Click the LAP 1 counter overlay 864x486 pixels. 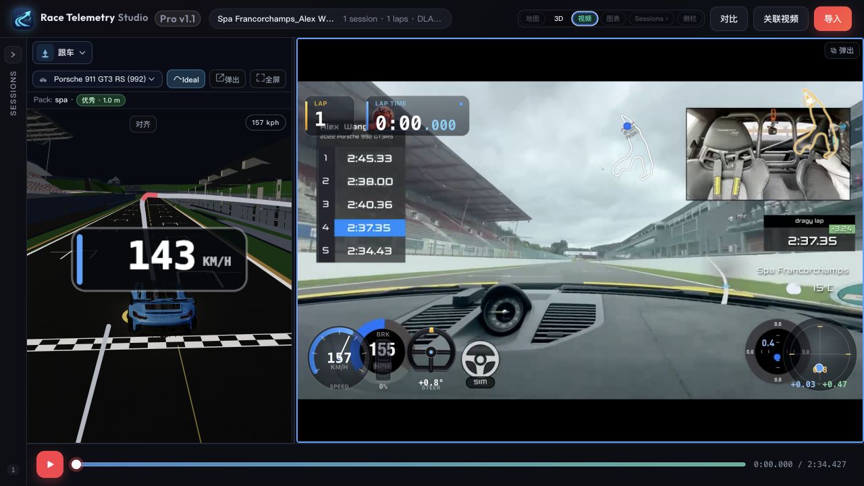coord(329,115)
